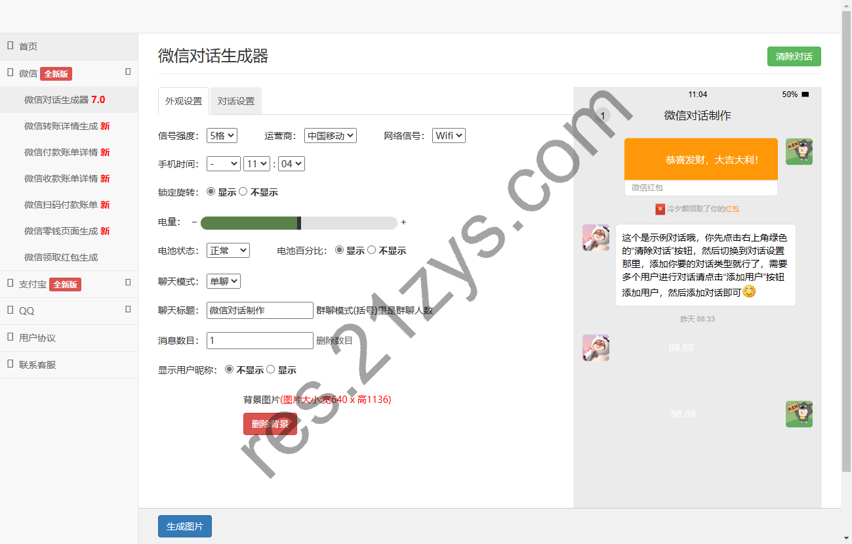
Task: Open the 聊天模式 dropdown
Action: tap(224, 281)
